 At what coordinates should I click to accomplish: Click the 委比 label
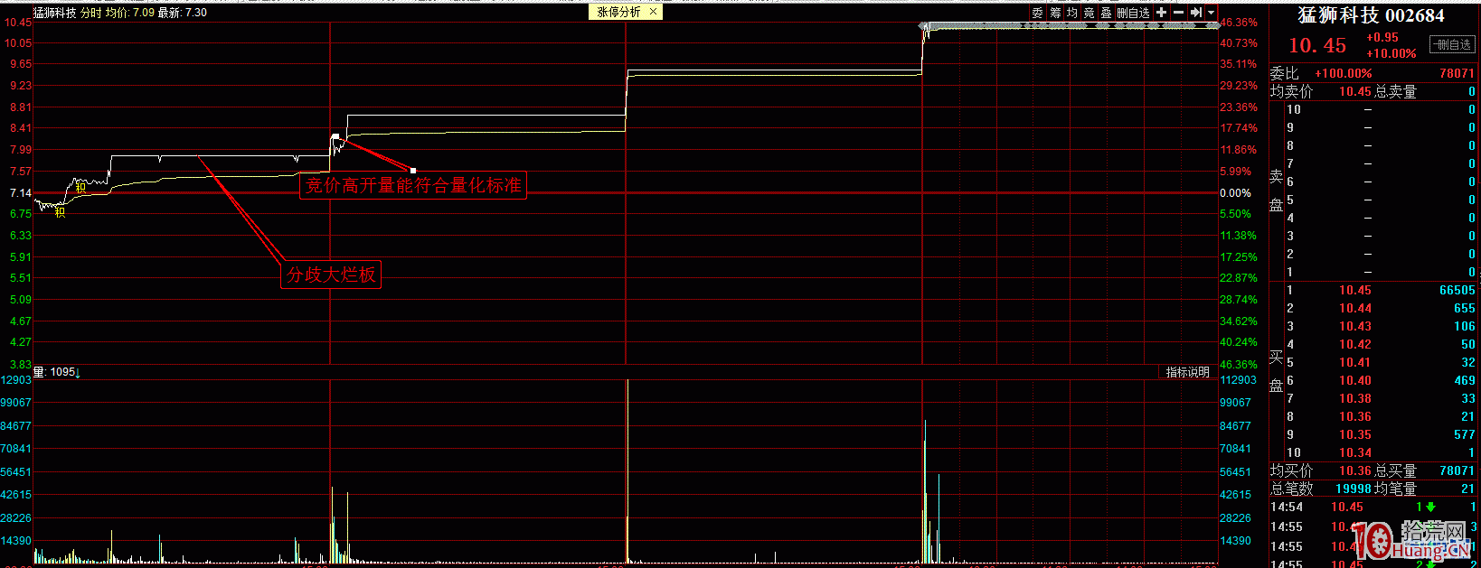click(x=1284, y=73)
